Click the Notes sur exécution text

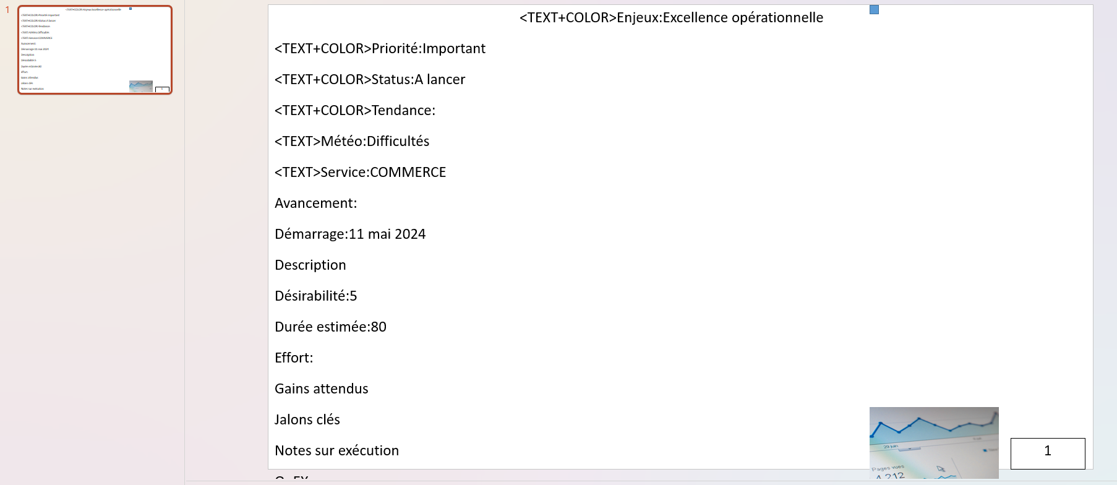(336, 451)
